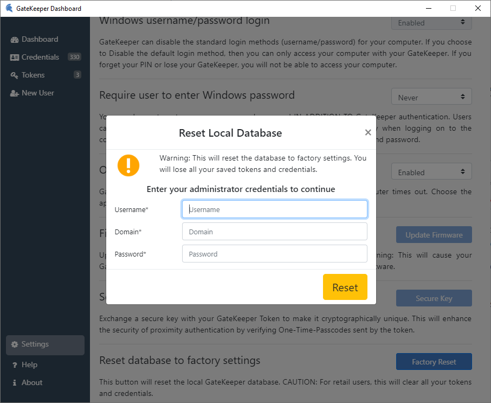
Task: Select the Password text box
Action: coord(275,254)
